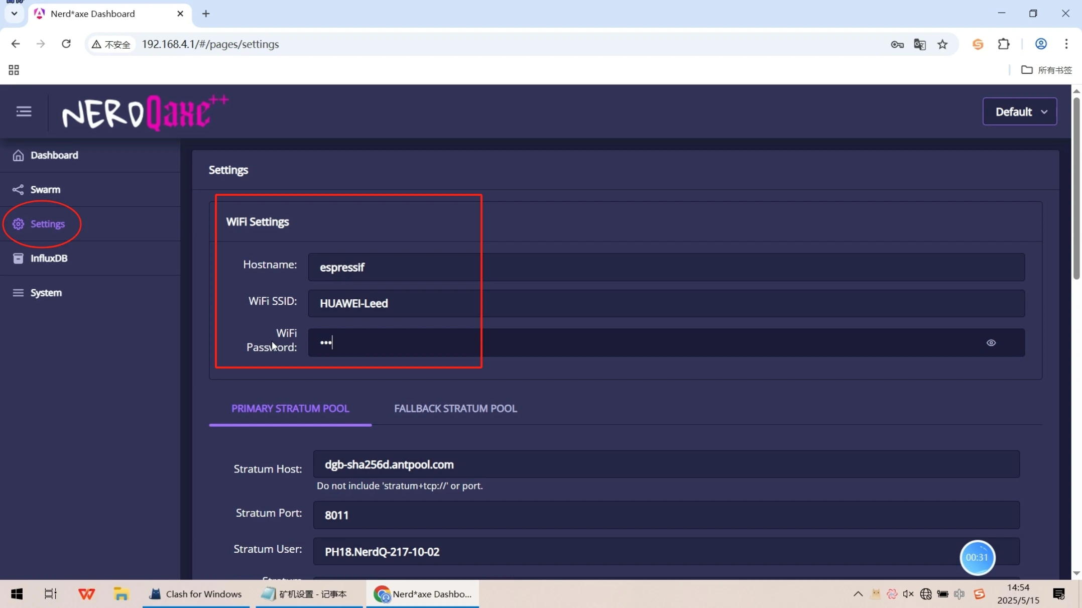Open browser extensions puzzle icon
1082x608 pixels.
tap(1003, 44)
